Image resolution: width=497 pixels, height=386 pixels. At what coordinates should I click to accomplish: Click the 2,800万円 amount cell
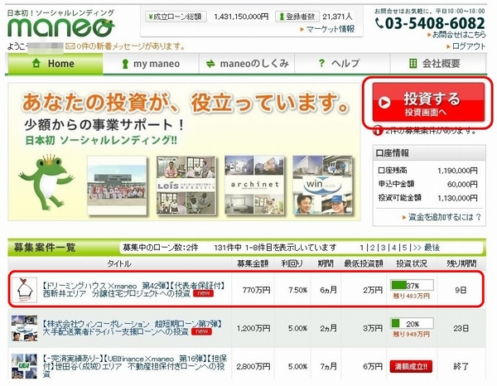[253, 367]
